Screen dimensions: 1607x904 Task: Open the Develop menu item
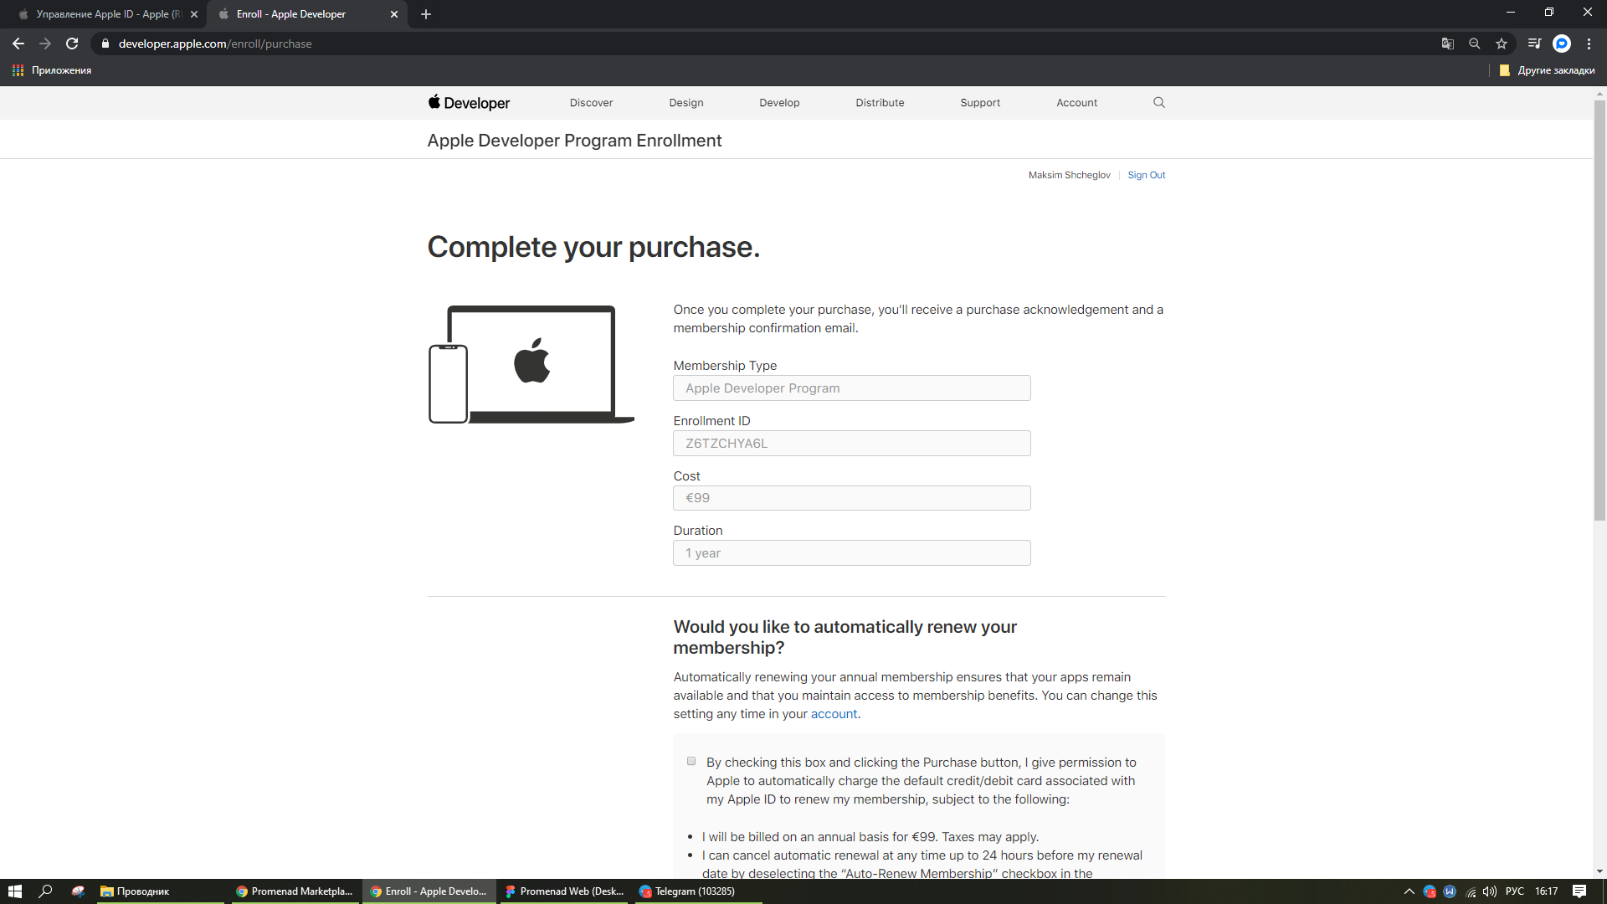(x=779, y=103)
